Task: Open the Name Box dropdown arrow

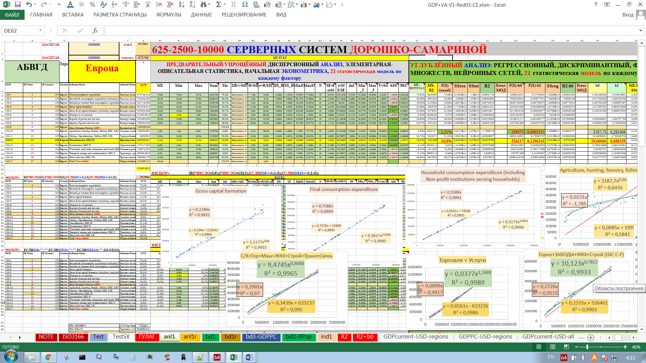Action: (40, 31)
